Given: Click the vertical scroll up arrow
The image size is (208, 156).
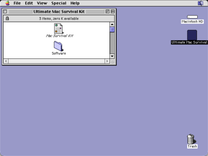Looking at the screenshot, I should (112, 24).
